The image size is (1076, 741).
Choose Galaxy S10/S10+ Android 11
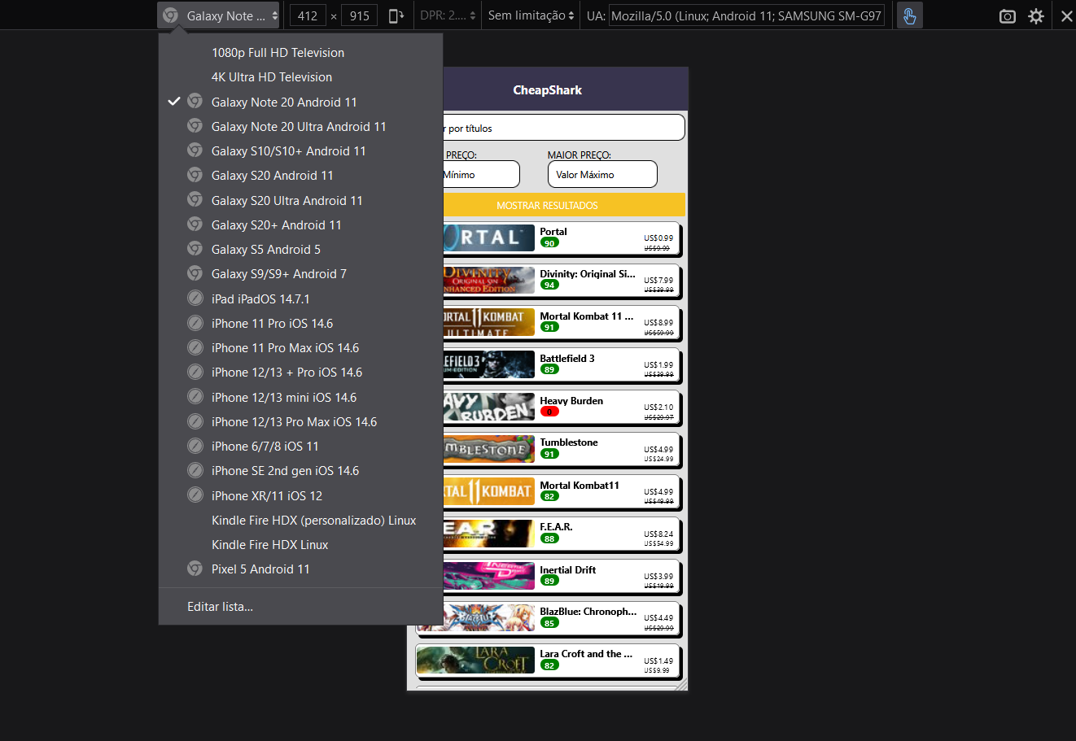[x=300, y=151]
